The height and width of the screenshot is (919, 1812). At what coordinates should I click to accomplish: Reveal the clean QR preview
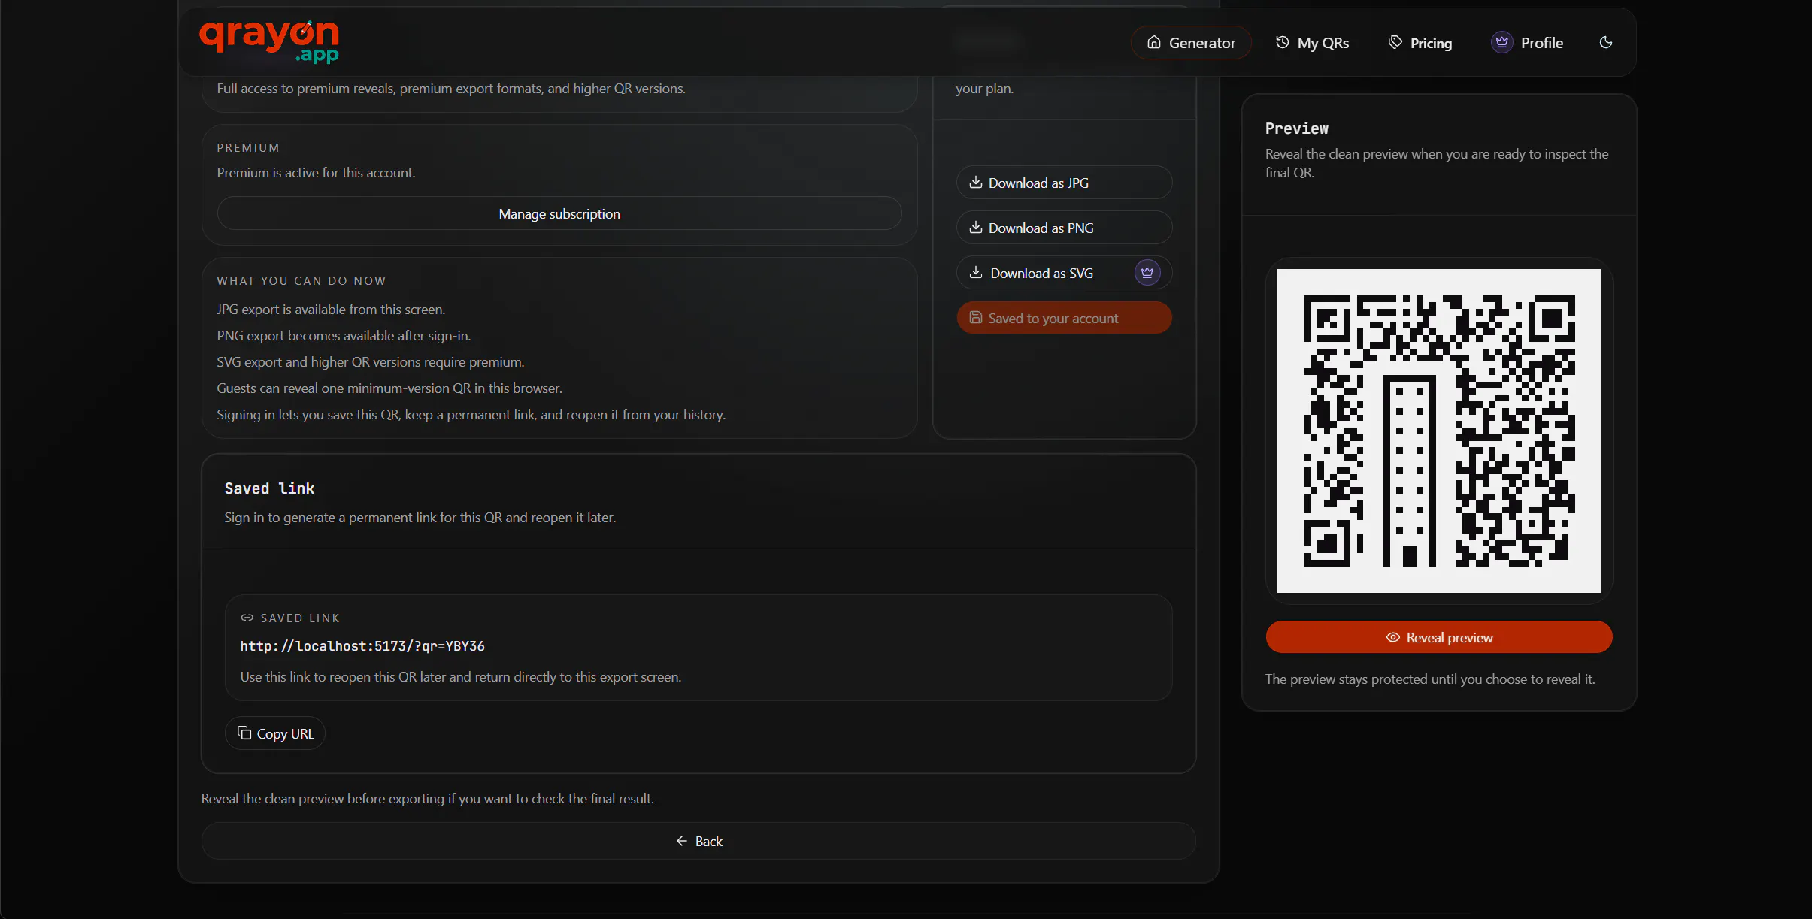pos(1439,637)
